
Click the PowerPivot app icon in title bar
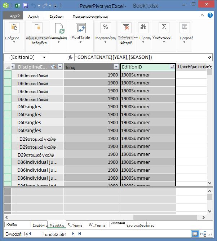[6, 5]
